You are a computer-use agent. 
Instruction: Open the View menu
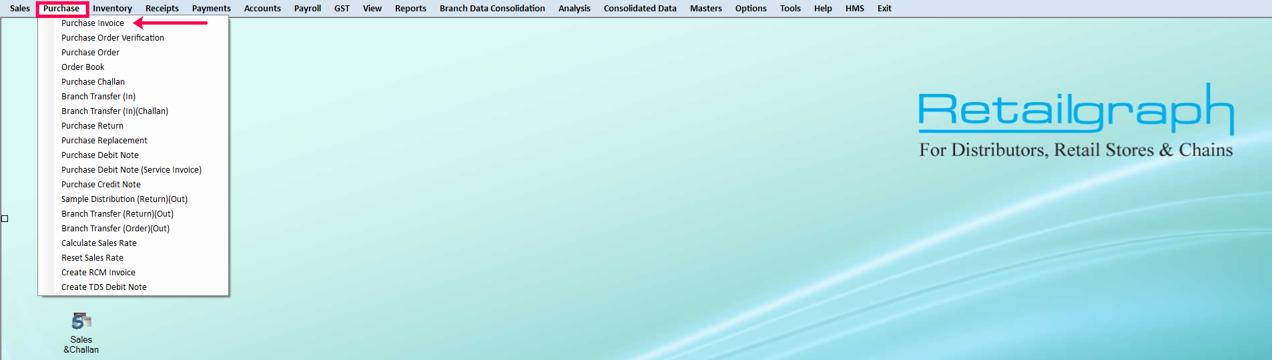tap(372, 9)
